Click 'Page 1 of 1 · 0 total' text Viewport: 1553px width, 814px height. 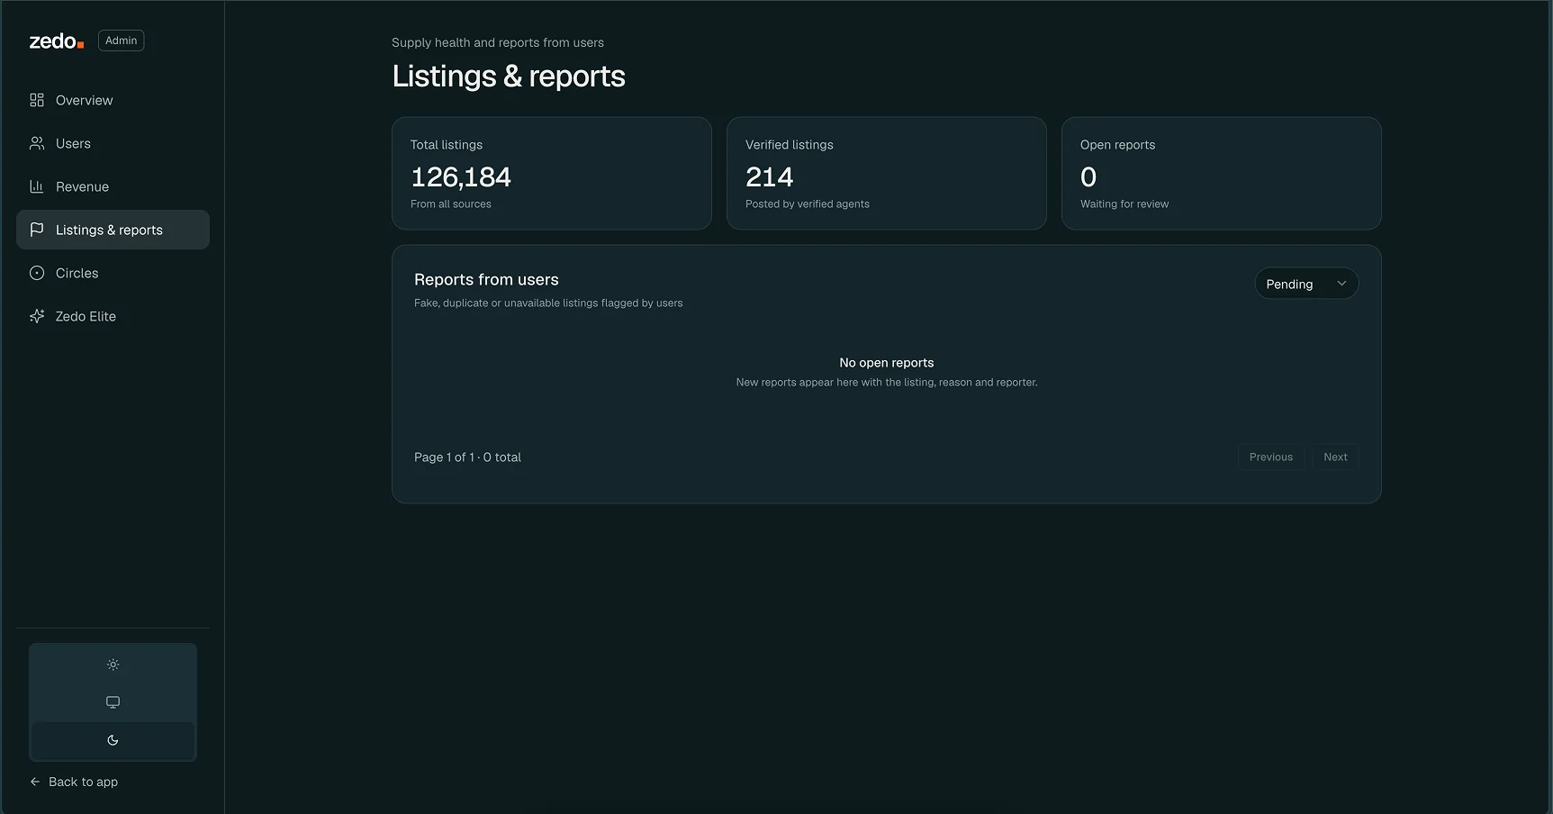point(467,457)
